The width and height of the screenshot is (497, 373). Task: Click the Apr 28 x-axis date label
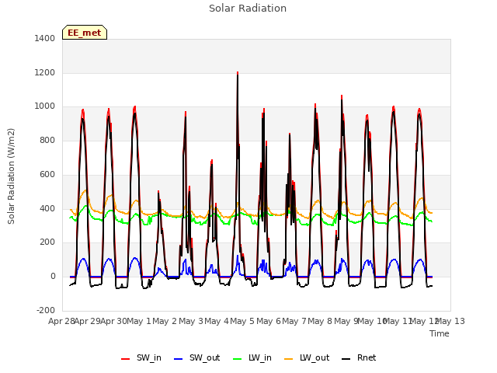click(x=61, y=321)
